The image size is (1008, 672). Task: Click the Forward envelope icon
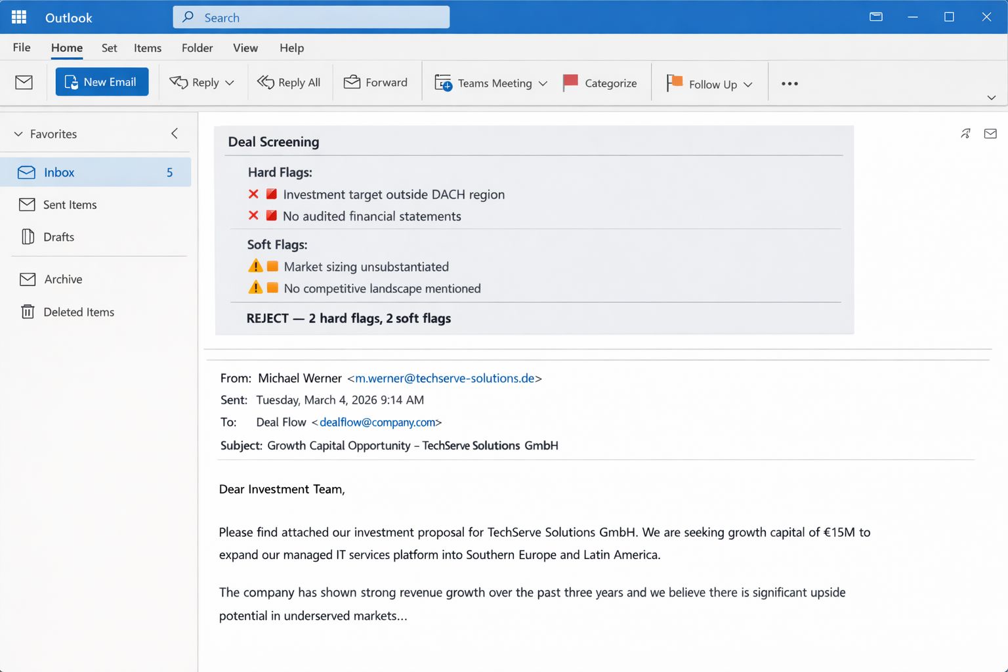click(x=352, y=82)
